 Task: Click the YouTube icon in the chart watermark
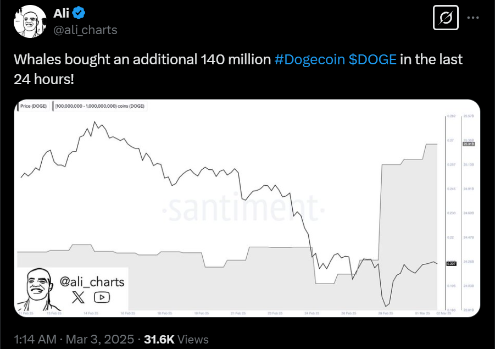[102, 297]
